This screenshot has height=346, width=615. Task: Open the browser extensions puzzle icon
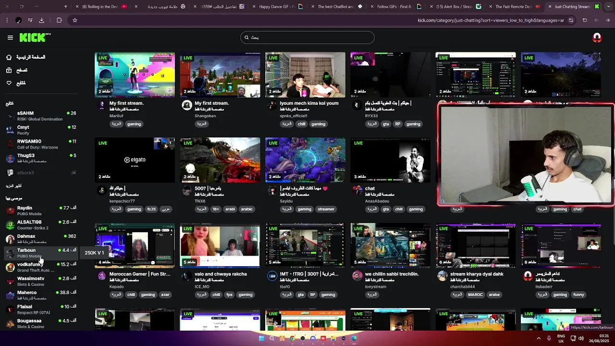tap(59, 20)
